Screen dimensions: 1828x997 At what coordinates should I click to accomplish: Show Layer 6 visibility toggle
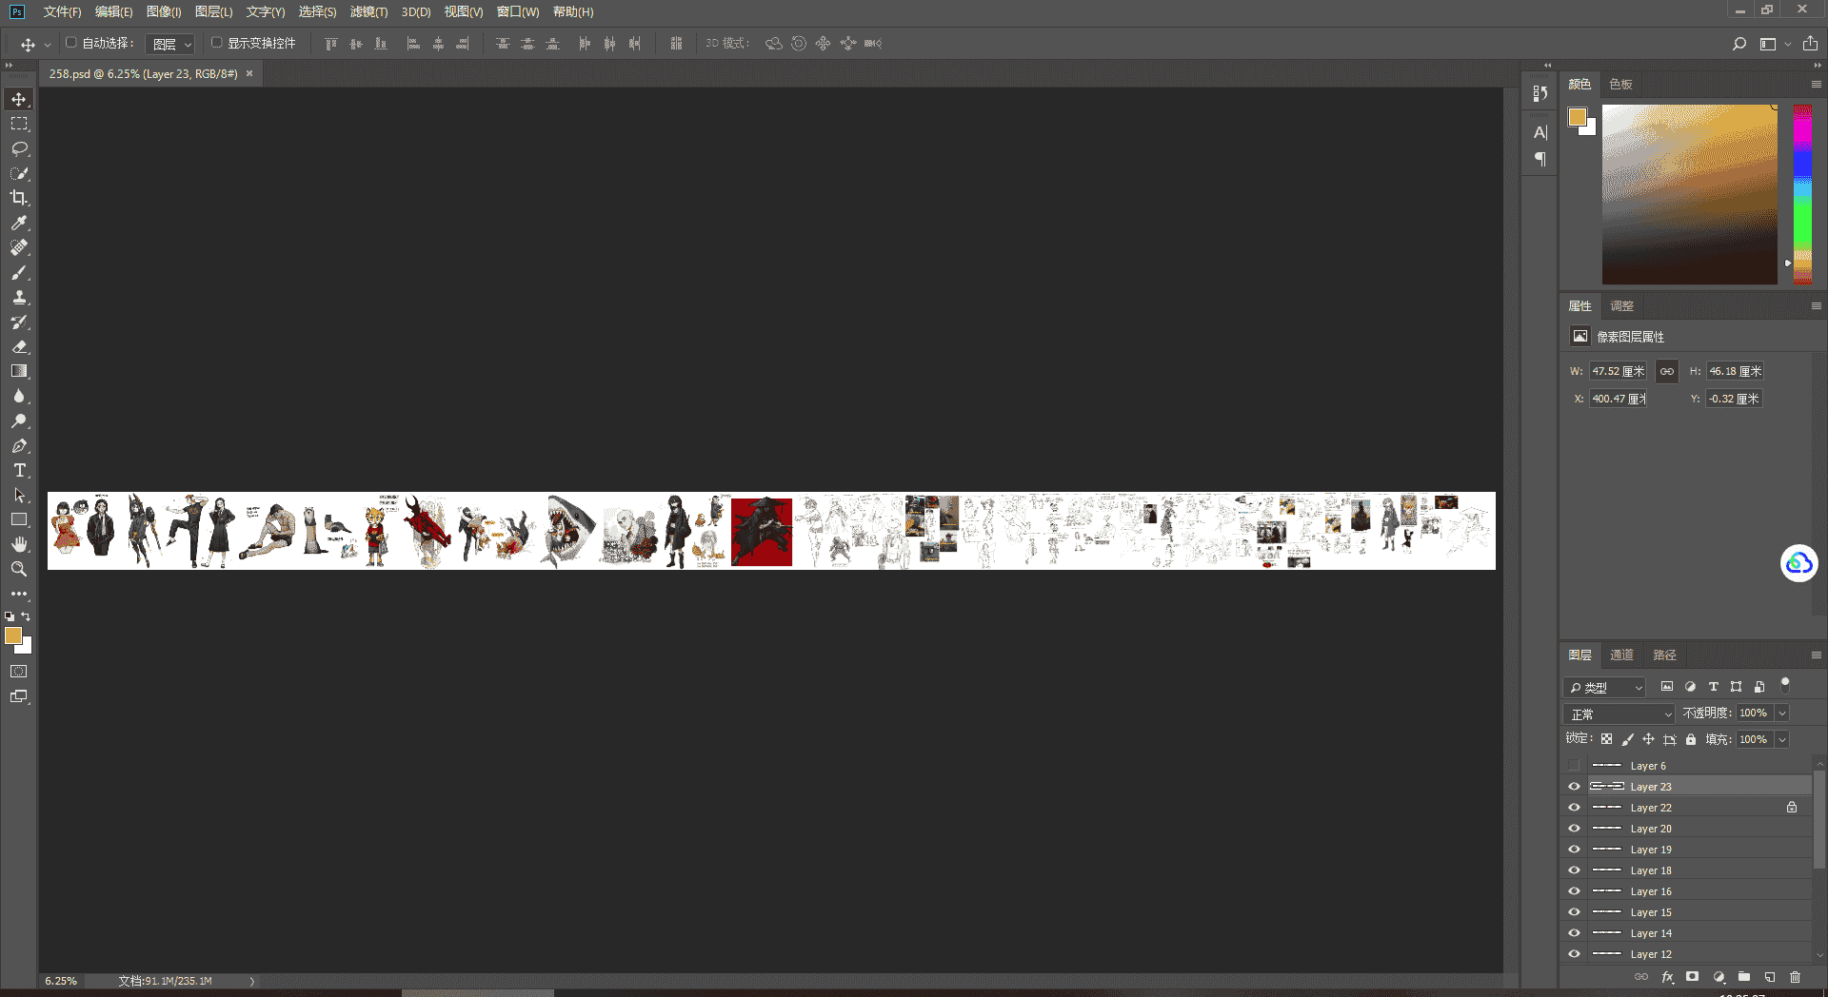[1574, 766]
